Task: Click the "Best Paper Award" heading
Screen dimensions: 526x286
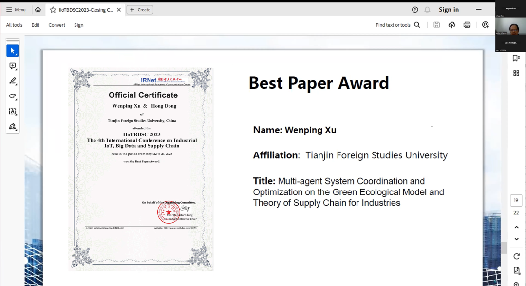Action: point(319,83)
